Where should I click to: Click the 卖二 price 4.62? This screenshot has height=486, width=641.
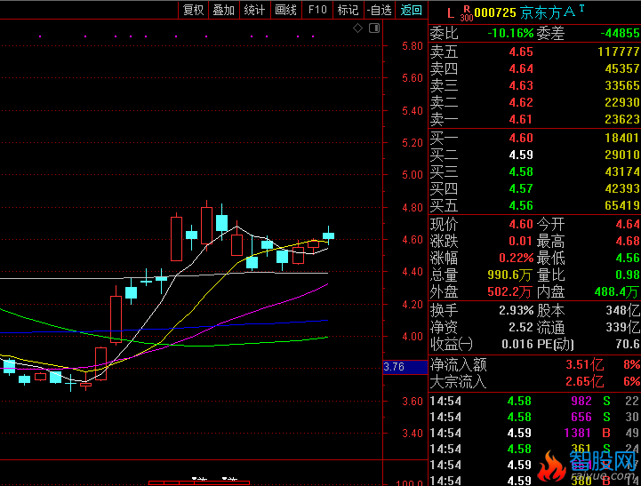point(521,102)
